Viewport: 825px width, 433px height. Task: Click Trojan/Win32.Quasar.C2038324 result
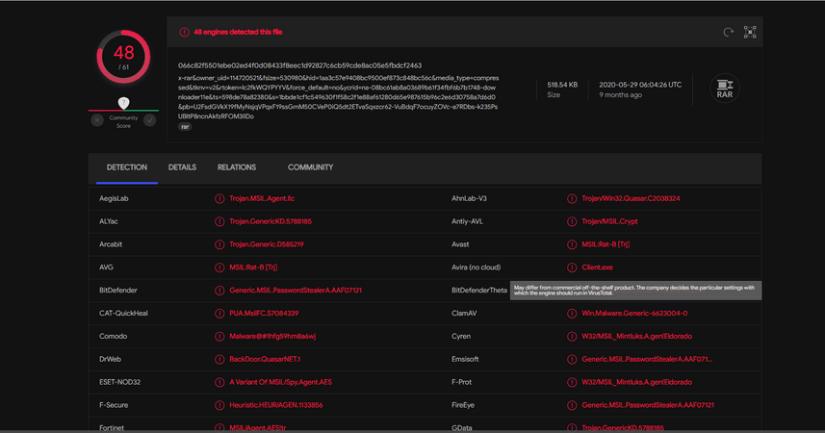631,199
